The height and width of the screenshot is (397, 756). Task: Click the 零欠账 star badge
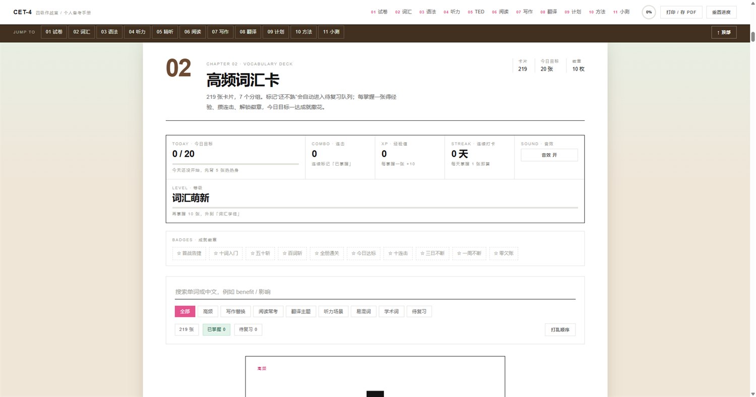point(503,253)
